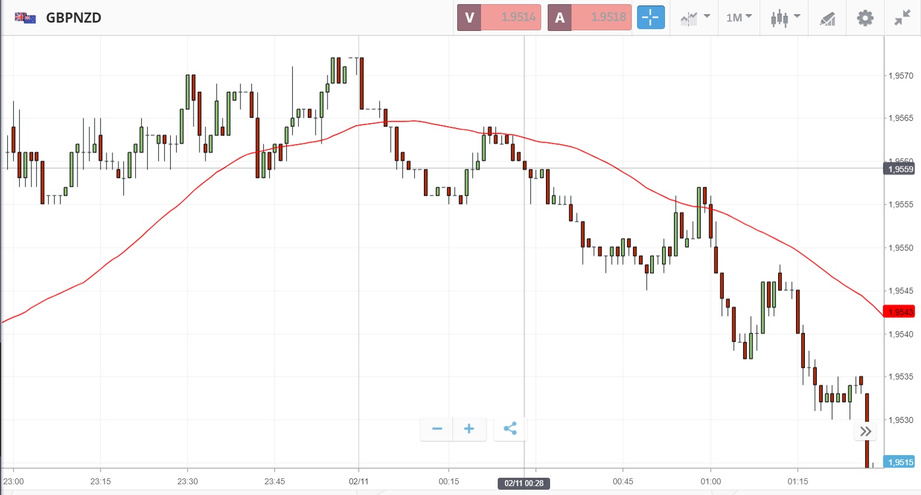Click the blue 1,9515 current price label
Screen dimensions: 921x495
coord(900,462)
